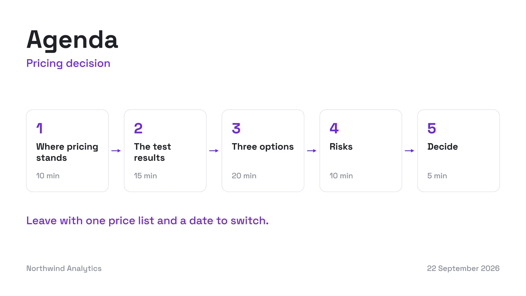This screenshot has width=526, height=296.
Task: Click the purple number 5
Action: point(432,128)
